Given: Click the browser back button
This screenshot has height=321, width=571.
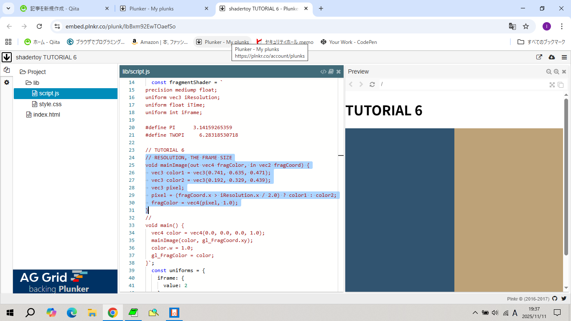Looking at the screenshot, I should point(9,26).
